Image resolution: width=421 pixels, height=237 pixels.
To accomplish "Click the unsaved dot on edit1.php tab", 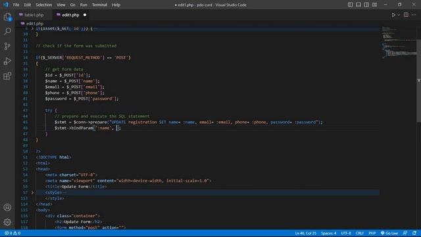I will (x=85, y=15).
